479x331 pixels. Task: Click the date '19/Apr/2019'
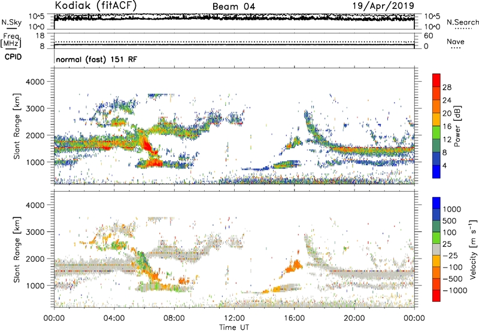pos(383,6)
